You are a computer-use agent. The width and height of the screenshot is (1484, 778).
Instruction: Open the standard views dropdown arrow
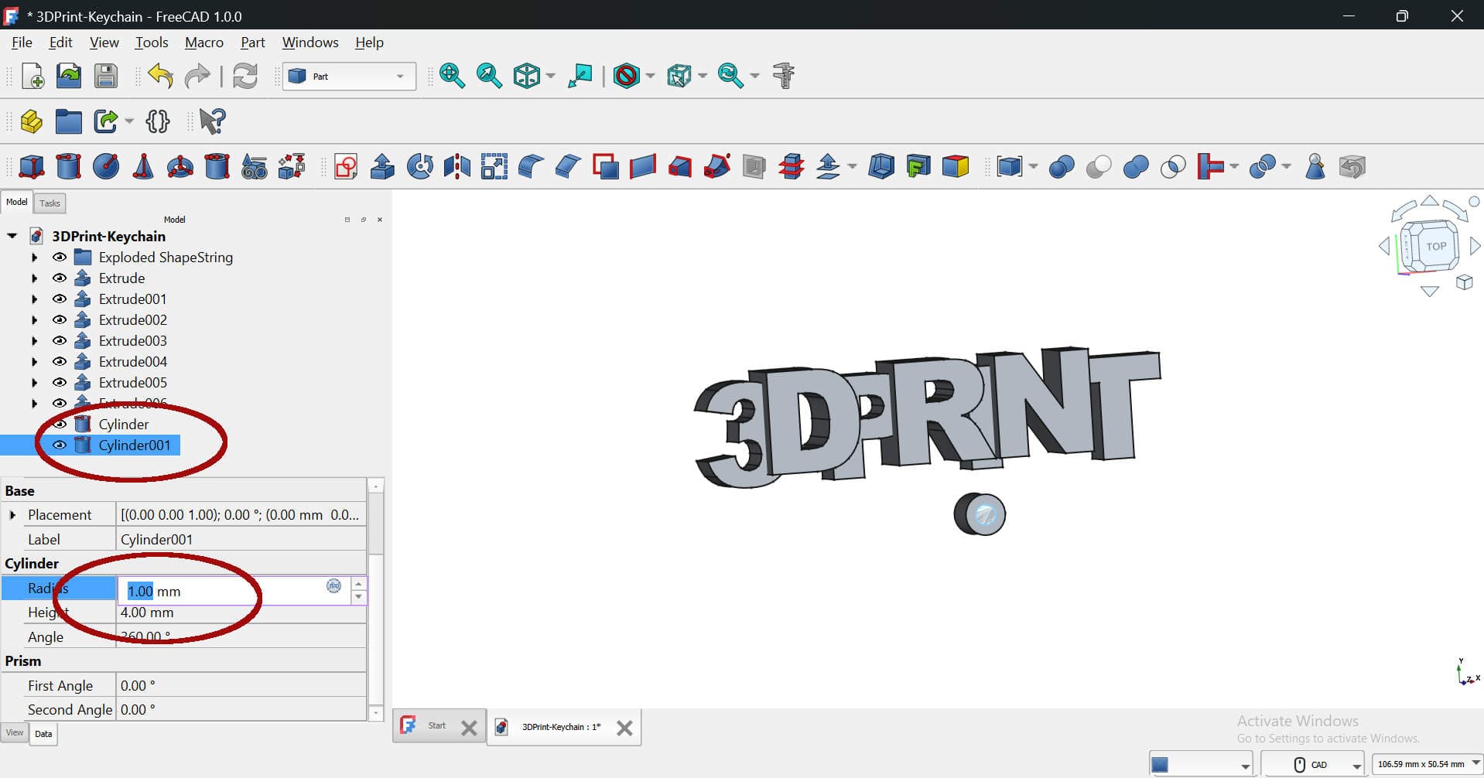click(551, 76)
